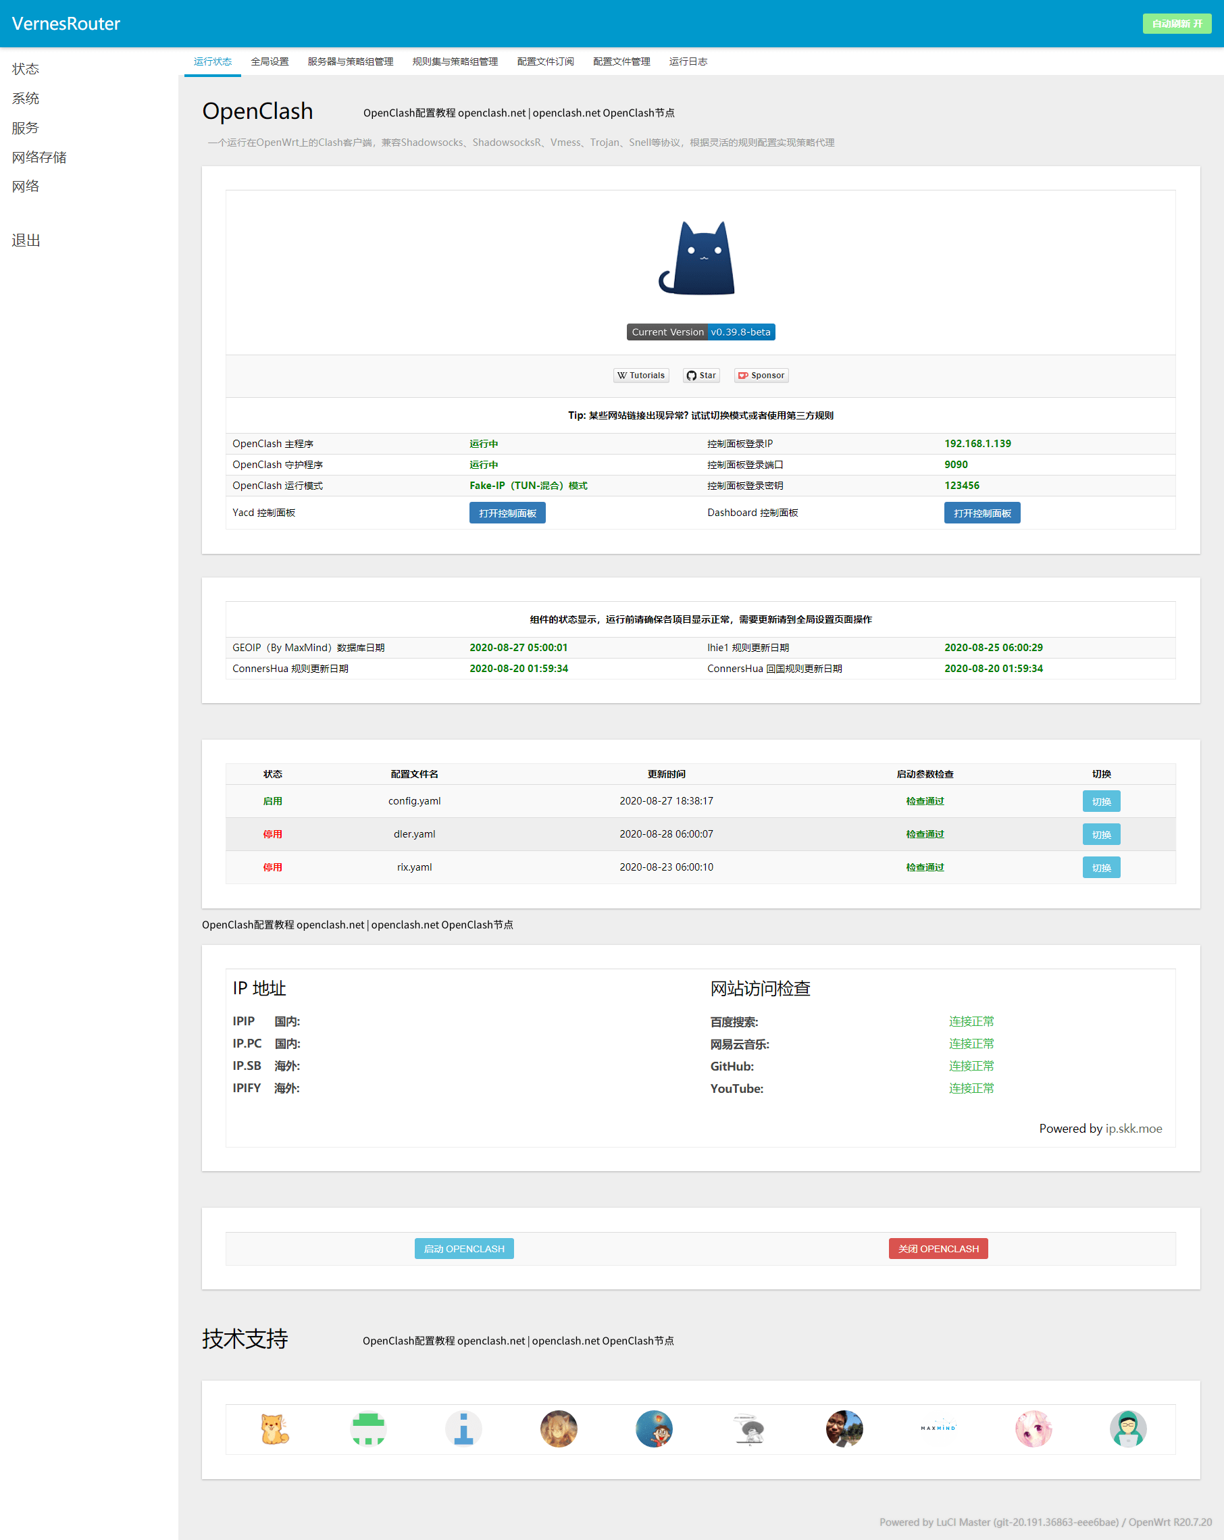Open the Tutorials wiki badge
1224x1540 pixels.
[x=641, y=376]
